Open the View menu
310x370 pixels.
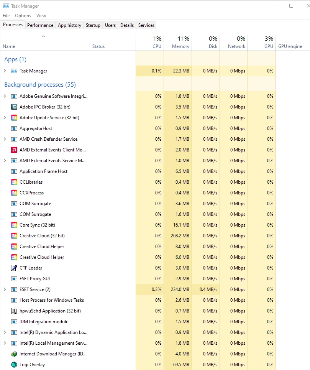[x=41, y=16]
